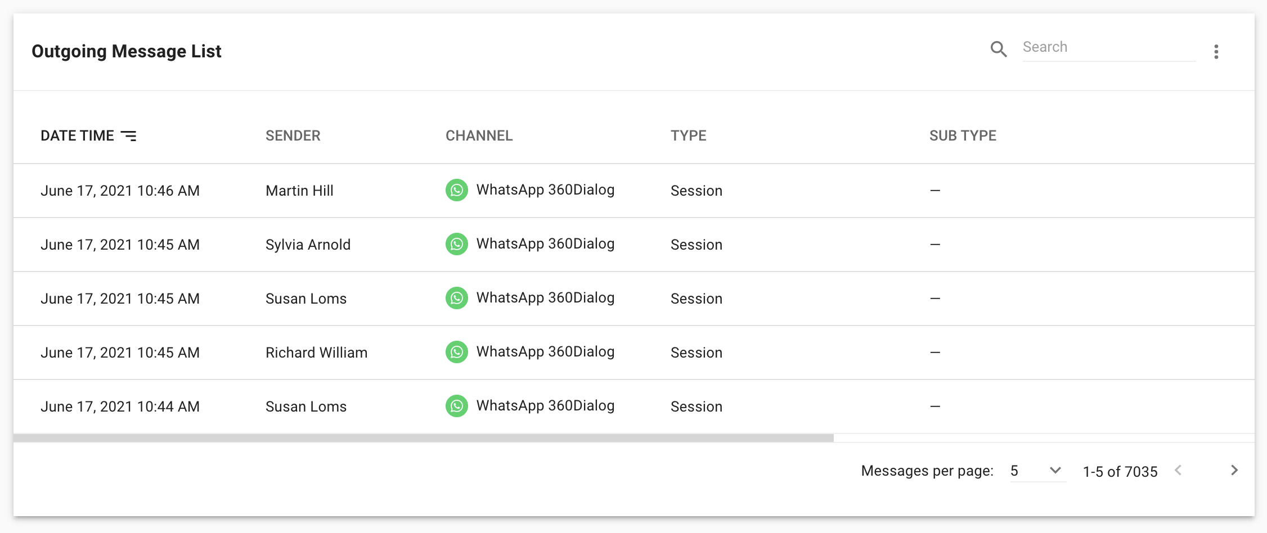Click the horizontal scrollbar under the table
This screenshot has height=533, width=1267.
click(423, 438)
